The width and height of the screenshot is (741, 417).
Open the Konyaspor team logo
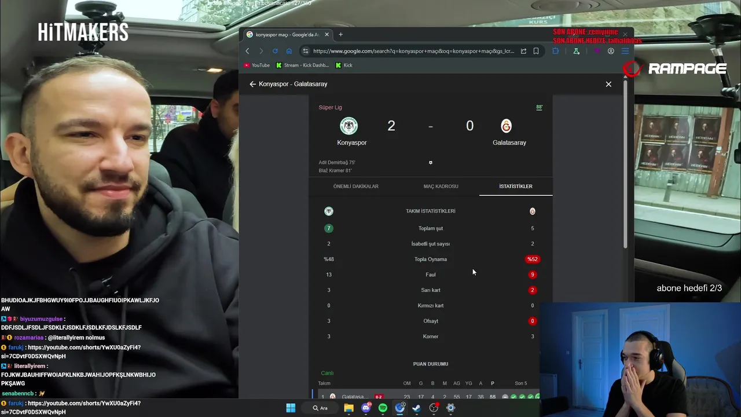[x=349, y=126]
